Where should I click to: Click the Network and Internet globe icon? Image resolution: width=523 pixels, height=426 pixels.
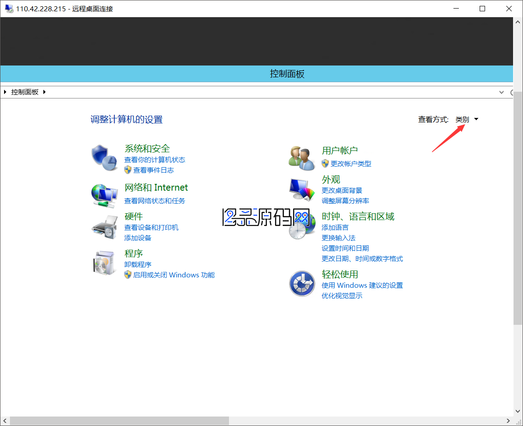coord(104,195)
